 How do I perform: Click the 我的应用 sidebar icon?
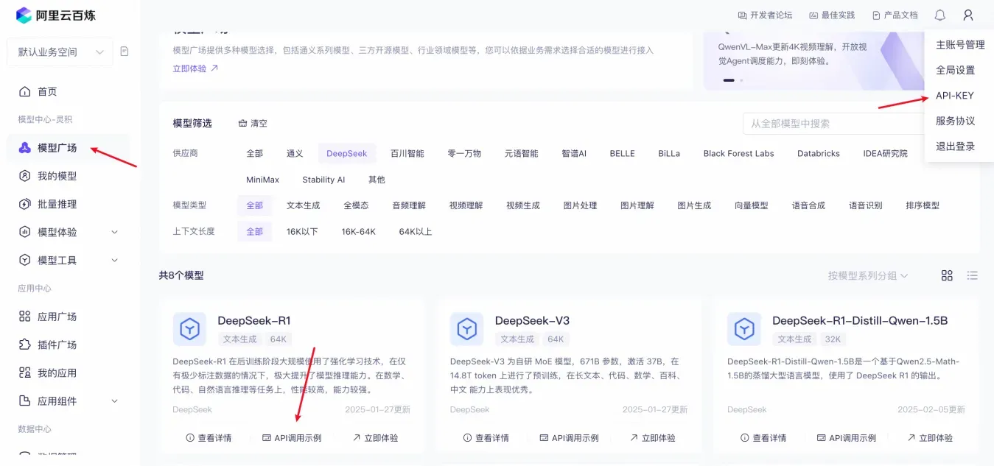[x=24, y=373]
